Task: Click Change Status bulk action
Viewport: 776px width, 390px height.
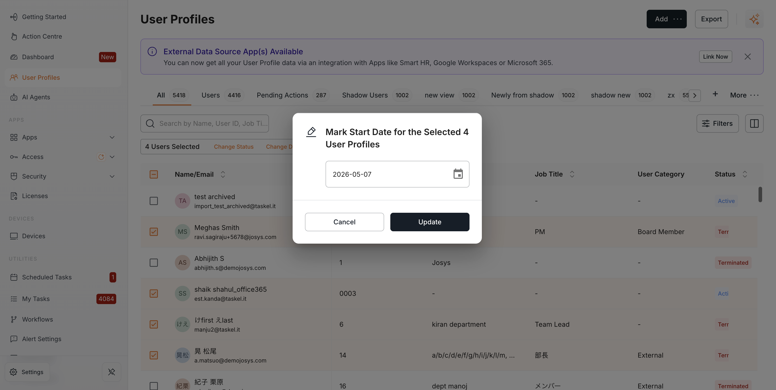Action: (234, 147)
